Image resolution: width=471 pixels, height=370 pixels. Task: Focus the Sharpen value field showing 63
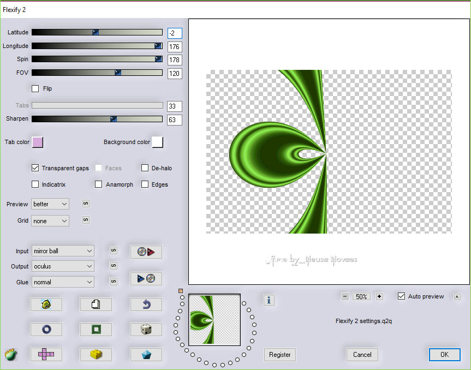click(175, 120)
